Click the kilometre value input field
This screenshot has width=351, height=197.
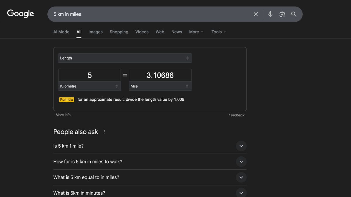(90, 75)
